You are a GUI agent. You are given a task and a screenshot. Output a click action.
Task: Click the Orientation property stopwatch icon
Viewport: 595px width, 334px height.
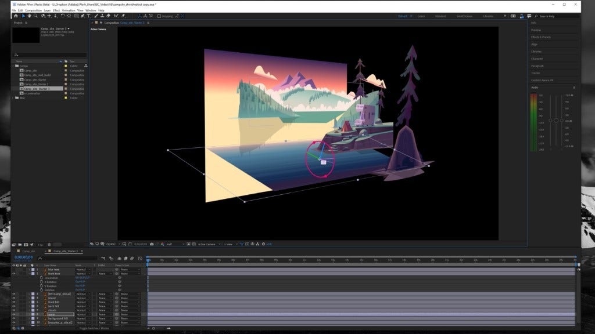pos(41,278)
